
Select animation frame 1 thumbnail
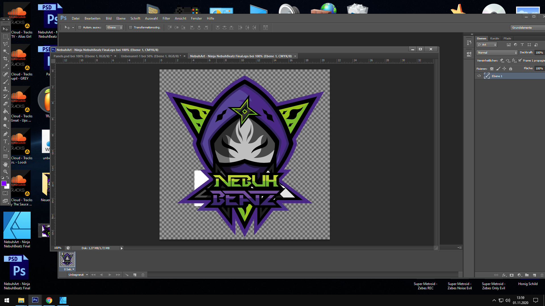(x=67, y=259)
